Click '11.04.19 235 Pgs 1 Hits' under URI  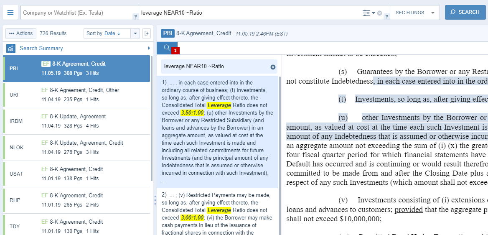(70, 100)
